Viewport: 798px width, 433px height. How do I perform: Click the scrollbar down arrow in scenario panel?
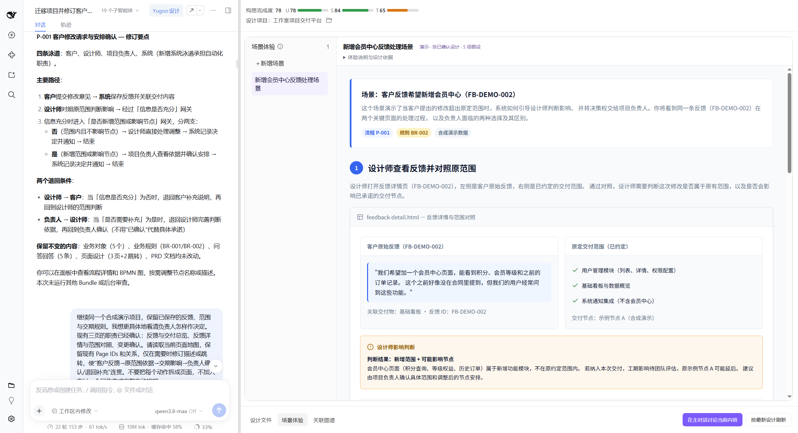click(x=790, y=396)
